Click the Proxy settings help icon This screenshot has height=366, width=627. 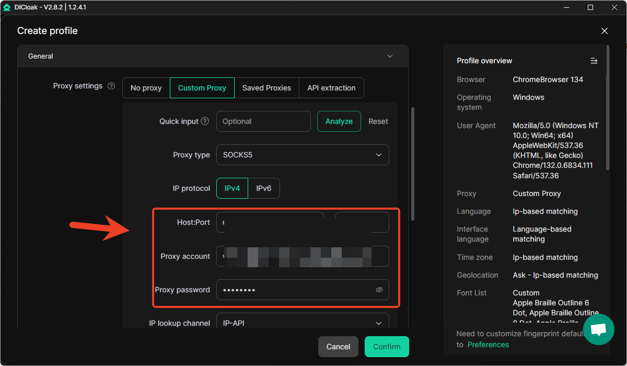pos(111,86)
